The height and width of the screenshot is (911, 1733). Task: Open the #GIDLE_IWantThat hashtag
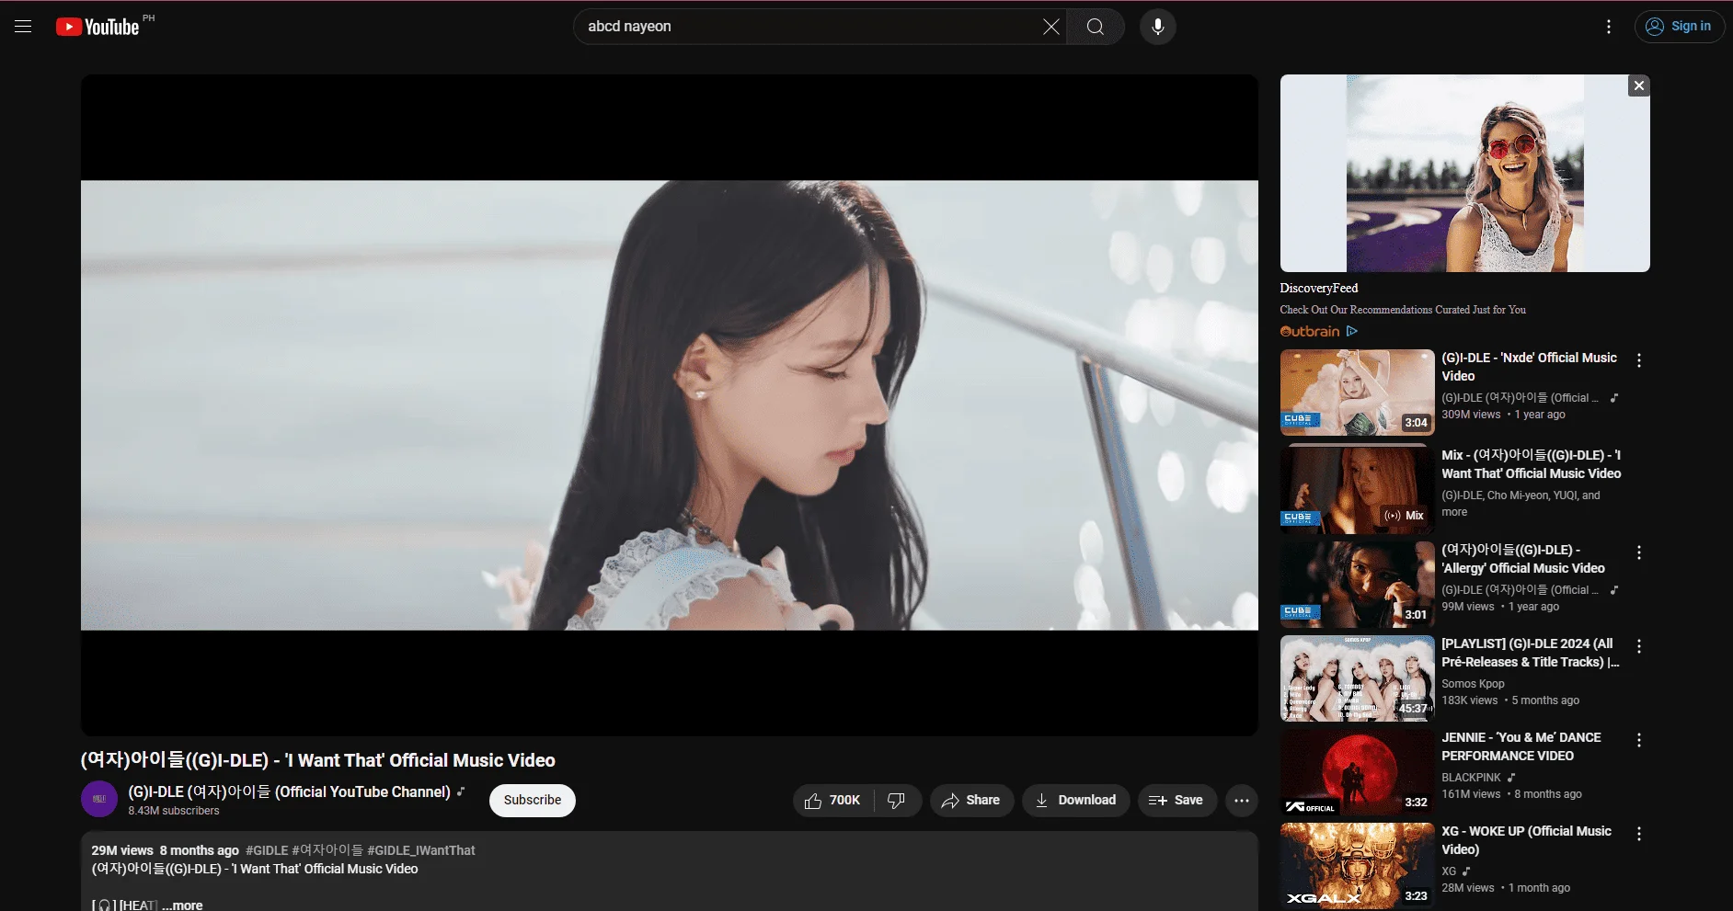point(421,850)
